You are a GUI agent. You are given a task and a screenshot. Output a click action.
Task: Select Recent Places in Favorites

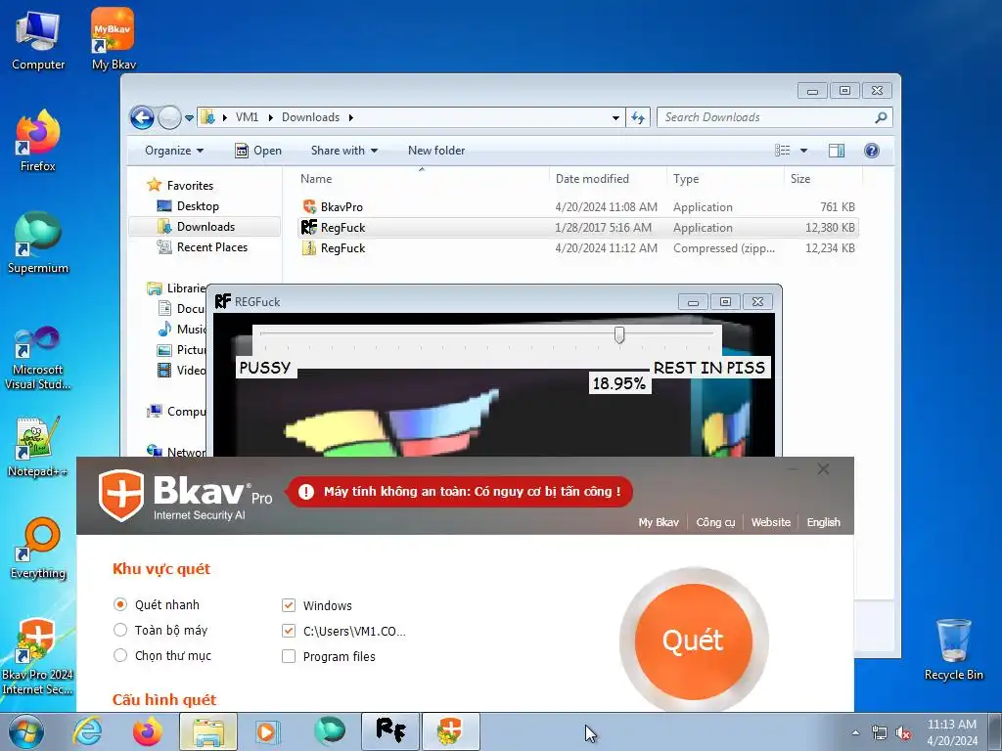(x=211, y=247)
